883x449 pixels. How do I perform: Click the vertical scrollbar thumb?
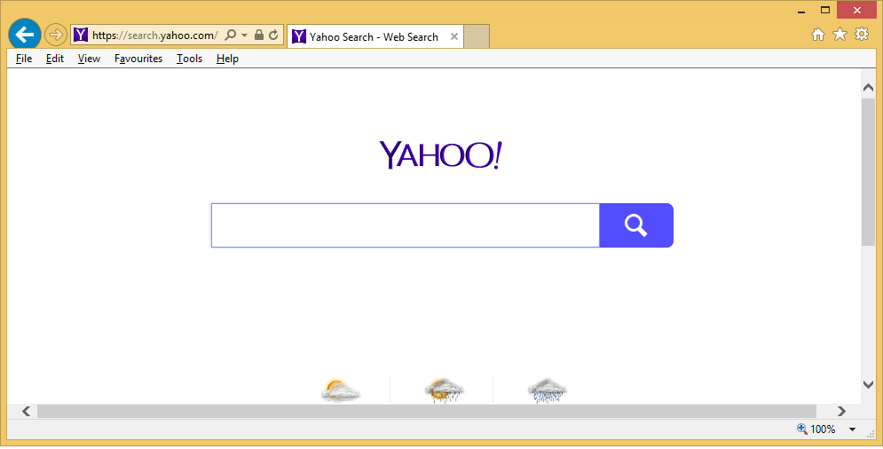point(868,172)
